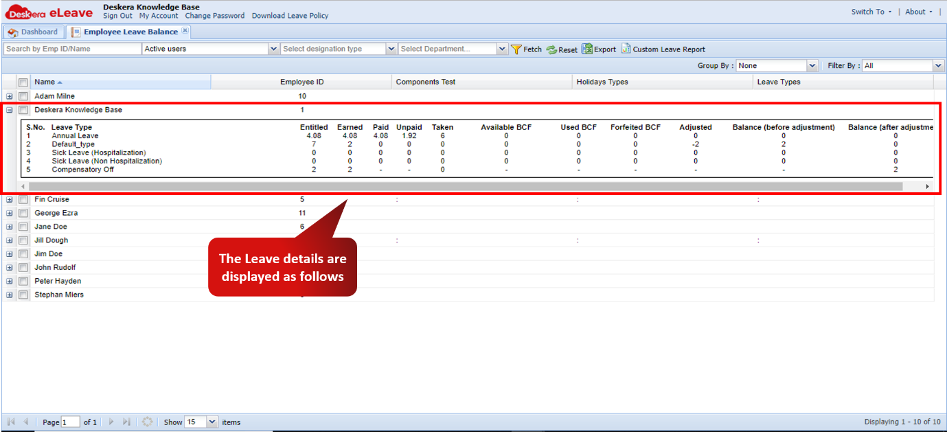Click the Fetch filter funnel icon
This screenshot has height=432, width=947.
click(x=517, y=49)
